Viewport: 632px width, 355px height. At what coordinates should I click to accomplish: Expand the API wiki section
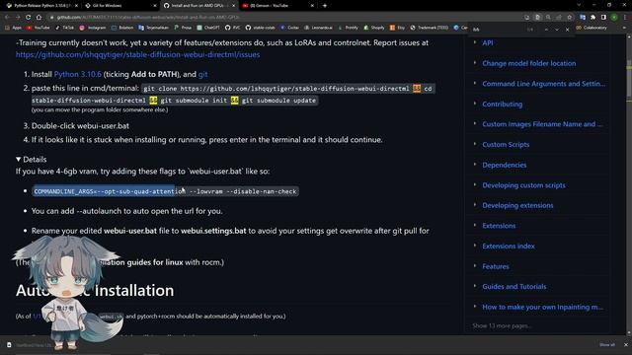(x=475, y=42)
